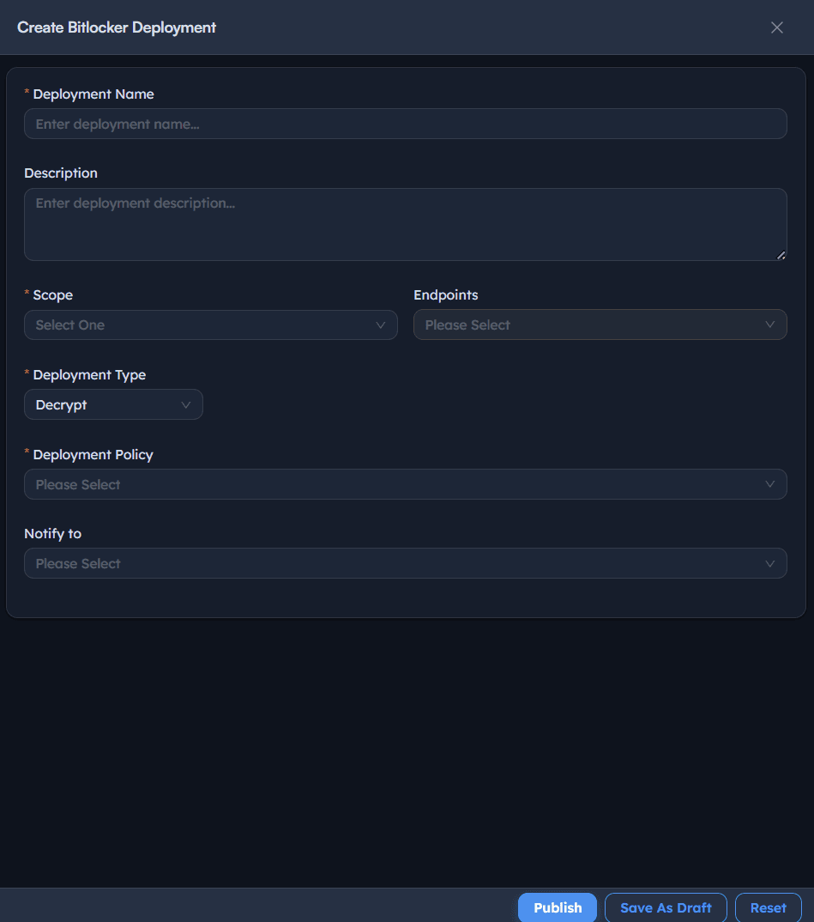Grab the description textarea resize handle
Image resolution: width=814 pixels, height=922 pixels.
[781, 255]
